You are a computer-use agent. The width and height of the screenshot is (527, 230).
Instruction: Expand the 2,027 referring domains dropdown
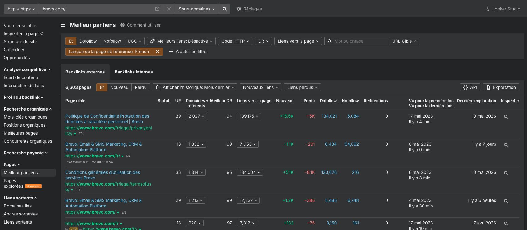point(196,116)
